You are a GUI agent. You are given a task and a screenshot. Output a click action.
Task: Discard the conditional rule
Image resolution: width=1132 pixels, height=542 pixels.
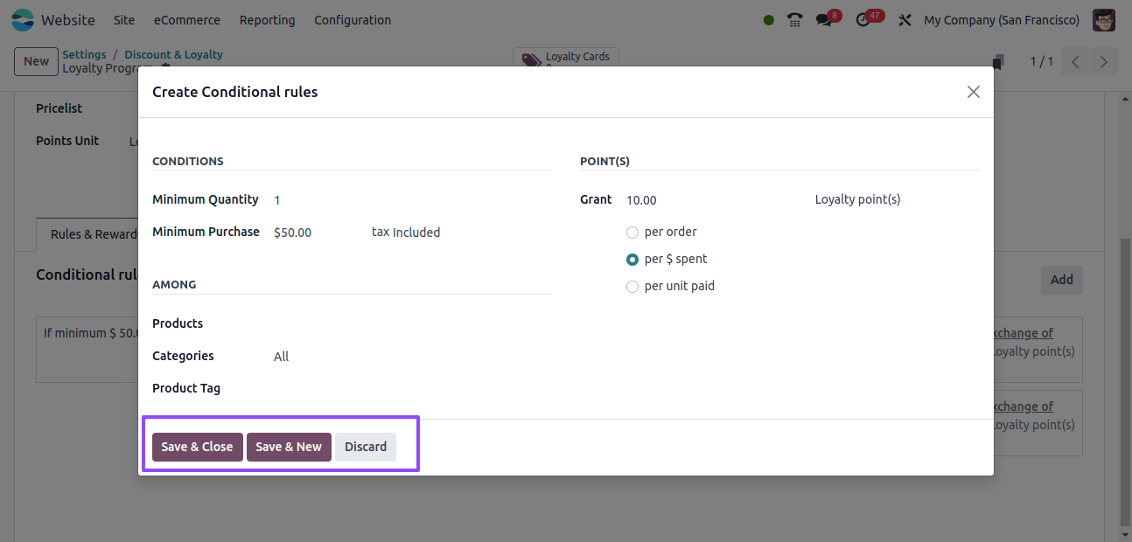(x=366, y=447)
